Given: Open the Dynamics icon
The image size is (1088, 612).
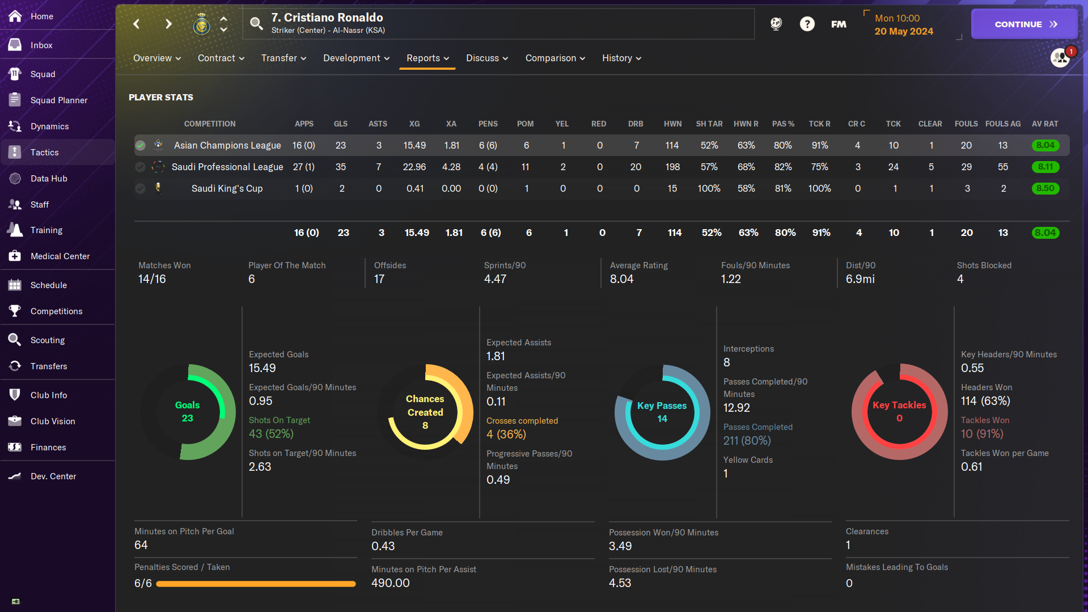Looking at the screenshot, I should point(15,126).
